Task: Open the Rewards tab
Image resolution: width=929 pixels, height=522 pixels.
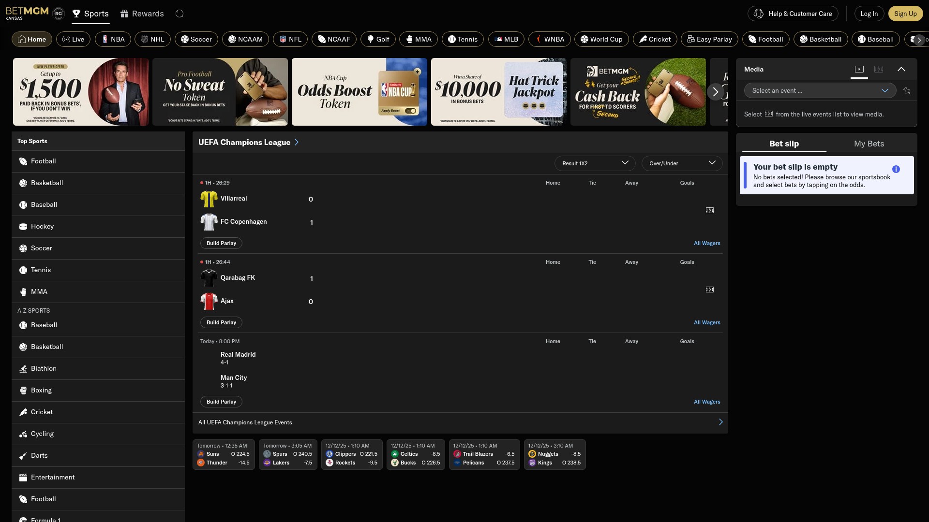Action: (x=142, y=14)
